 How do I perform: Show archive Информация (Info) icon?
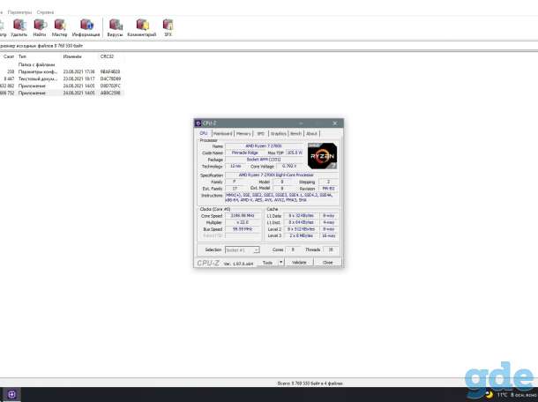pyautogui.click(x=86, y=27)
